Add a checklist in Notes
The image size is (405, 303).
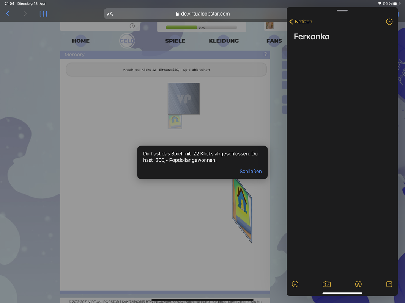[x=295, y=284]
